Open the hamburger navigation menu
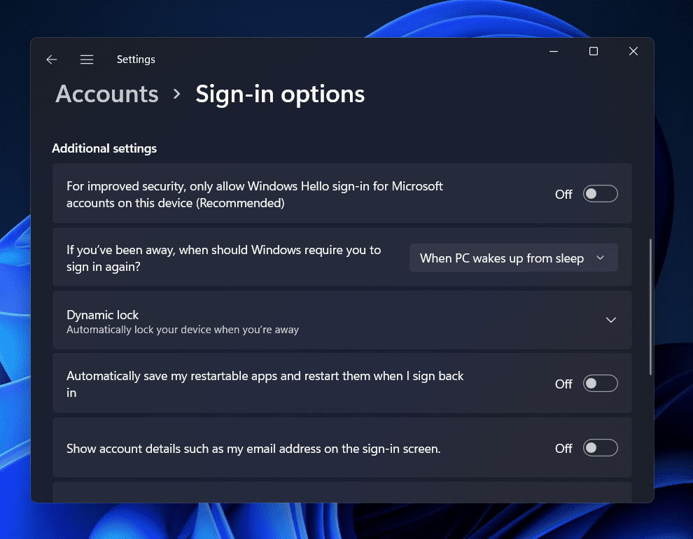 point(87,59)
